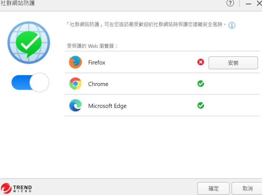262x195 pixels.
Task: Click the Trend Micro logo
Action: 17,188
